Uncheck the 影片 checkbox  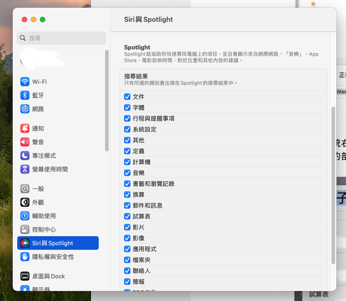(x=127, y=227)
